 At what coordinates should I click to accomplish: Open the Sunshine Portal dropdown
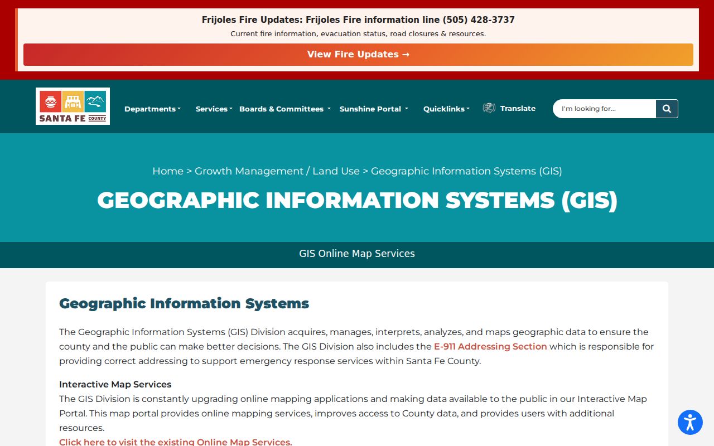[374, 109]
